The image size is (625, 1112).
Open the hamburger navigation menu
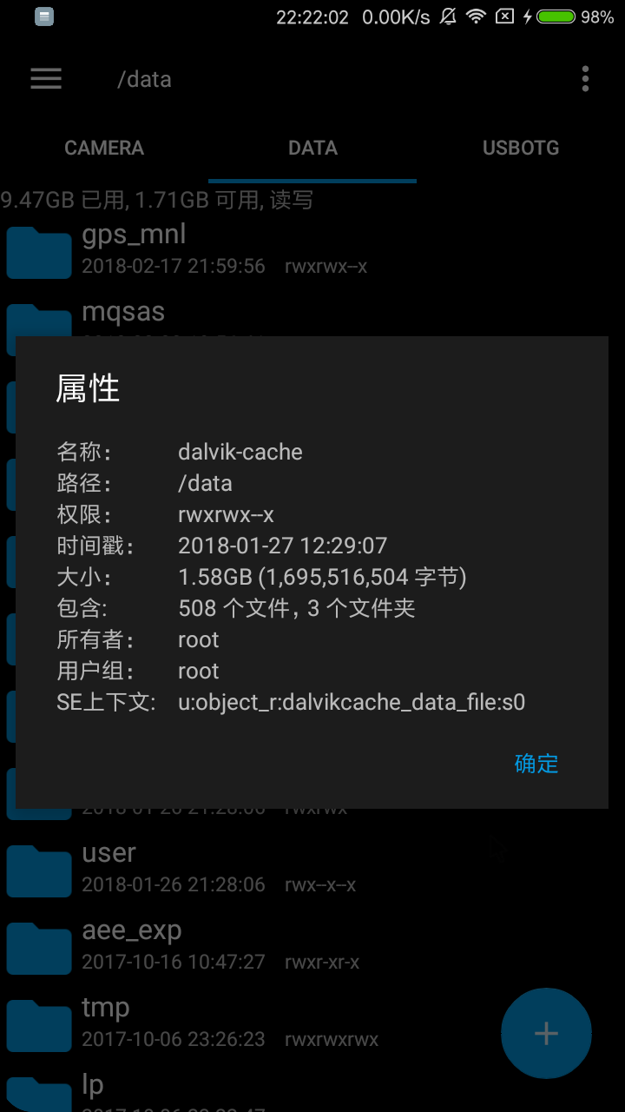click(x=46, y=79)
